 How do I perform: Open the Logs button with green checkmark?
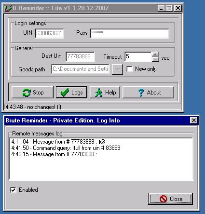(x=71, y=92)
